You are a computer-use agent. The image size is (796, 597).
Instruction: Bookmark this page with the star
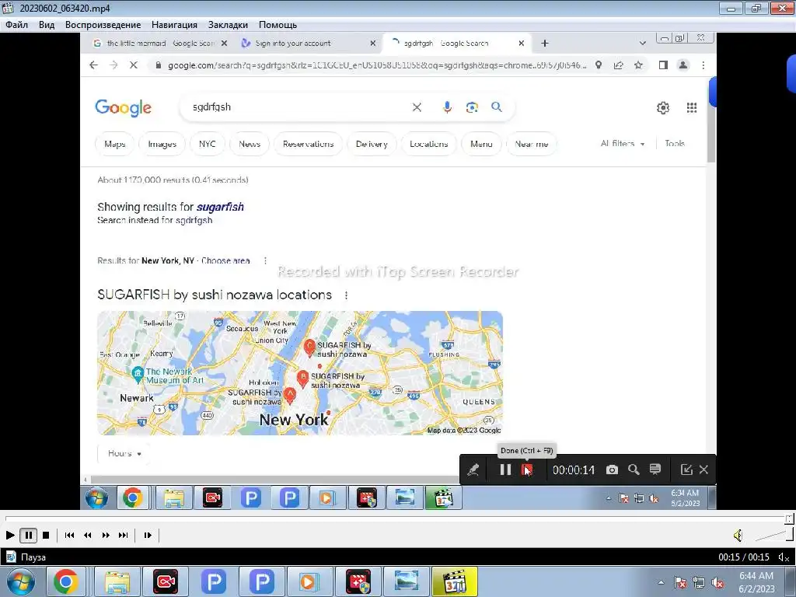tap(638, 65)
